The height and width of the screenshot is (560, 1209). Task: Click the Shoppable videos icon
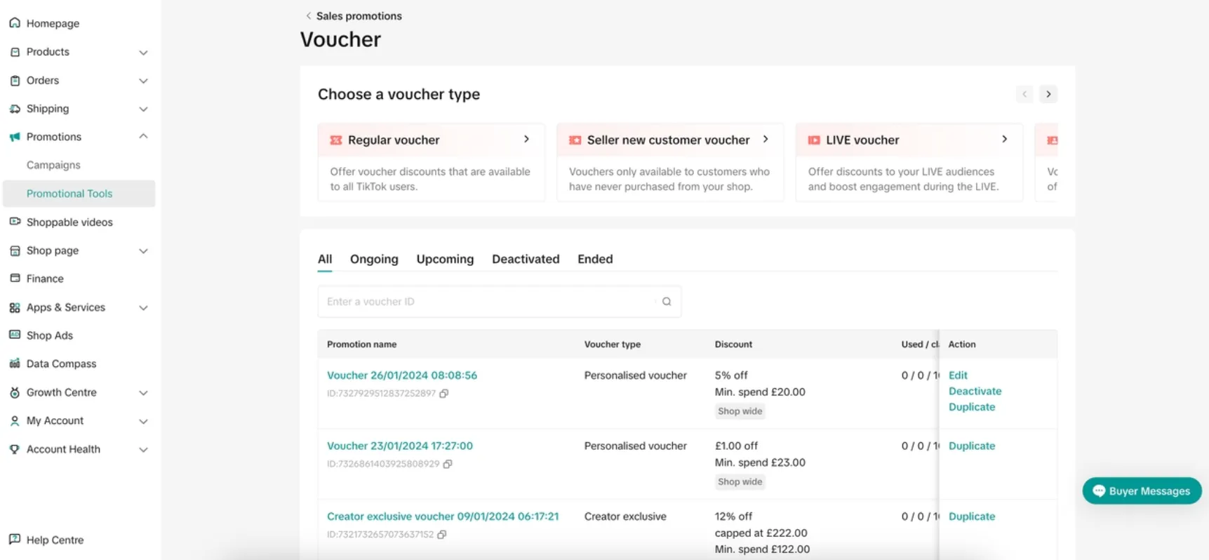pos(15,222)
